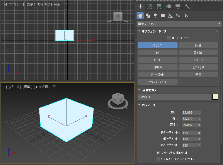The width and height of the screenshot is (223, 165).
Task: Click the perspective viewport ViewCube
Action: (118, 99)
